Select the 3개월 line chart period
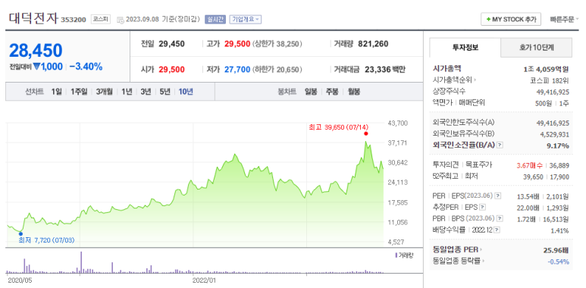586x288 pixels. tap(104, 92)
